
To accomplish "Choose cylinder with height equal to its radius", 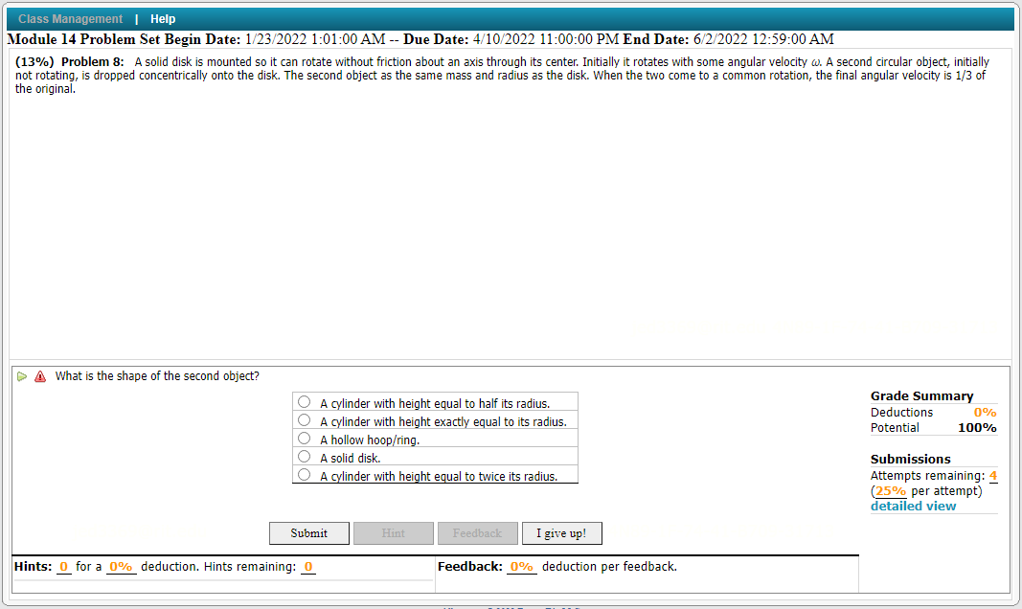I will tap(304, 420).
